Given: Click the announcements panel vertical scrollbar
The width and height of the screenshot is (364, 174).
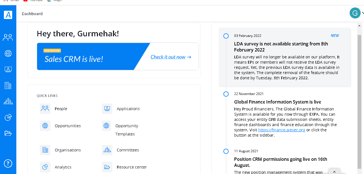Looking at the screenshot, I should pos(359,102).
